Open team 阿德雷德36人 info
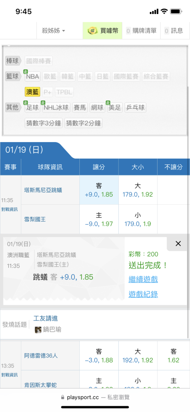This screenshot has height=412, width=190. (41, 356)
